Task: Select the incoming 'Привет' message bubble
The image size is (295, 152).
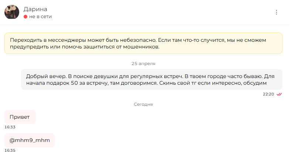Action: [x=20, y=117]
